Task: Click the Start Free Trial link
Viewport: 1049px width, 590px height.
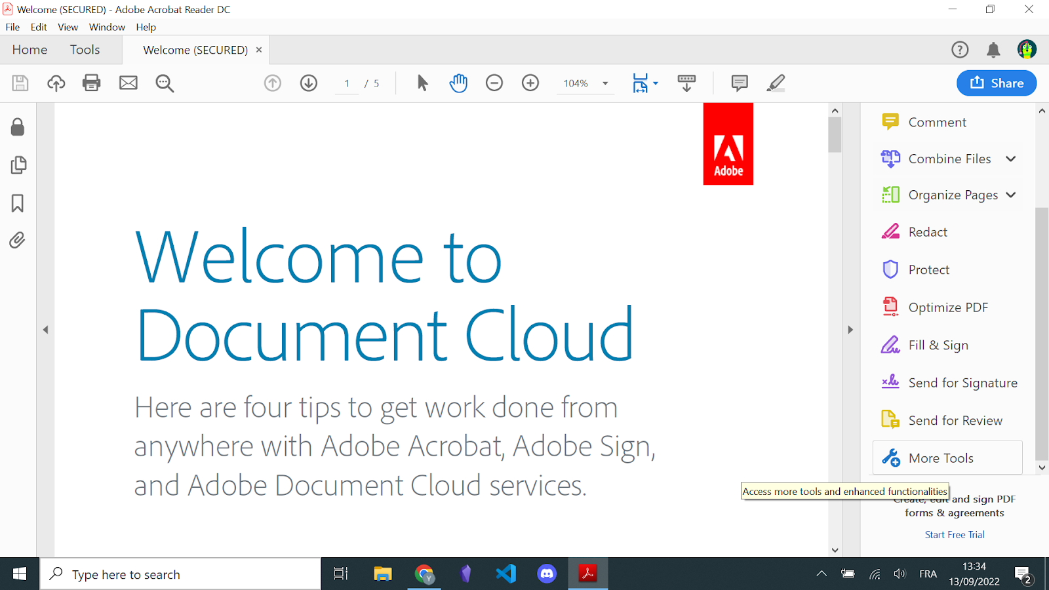Action: coord(955,535)
